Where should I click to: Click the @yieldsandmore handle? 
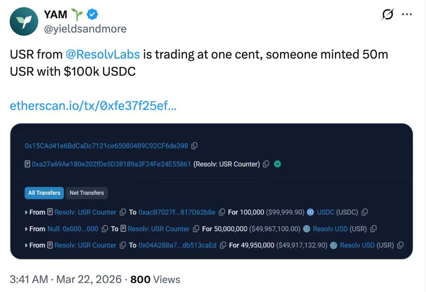85,29
